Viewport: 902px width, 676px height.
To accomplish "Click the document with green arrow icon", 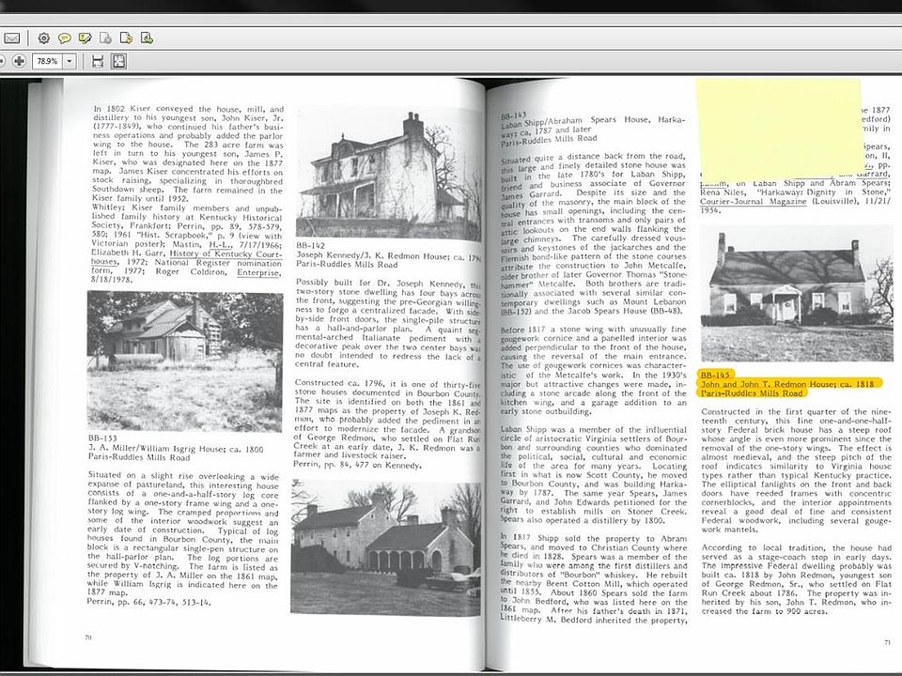I will 147,38.
